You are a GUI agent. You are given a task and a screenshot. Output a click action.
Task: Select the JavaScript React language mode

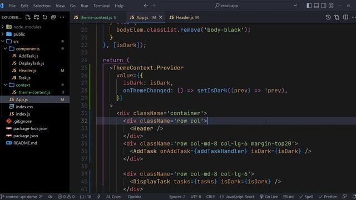click(x=237, y=197)
